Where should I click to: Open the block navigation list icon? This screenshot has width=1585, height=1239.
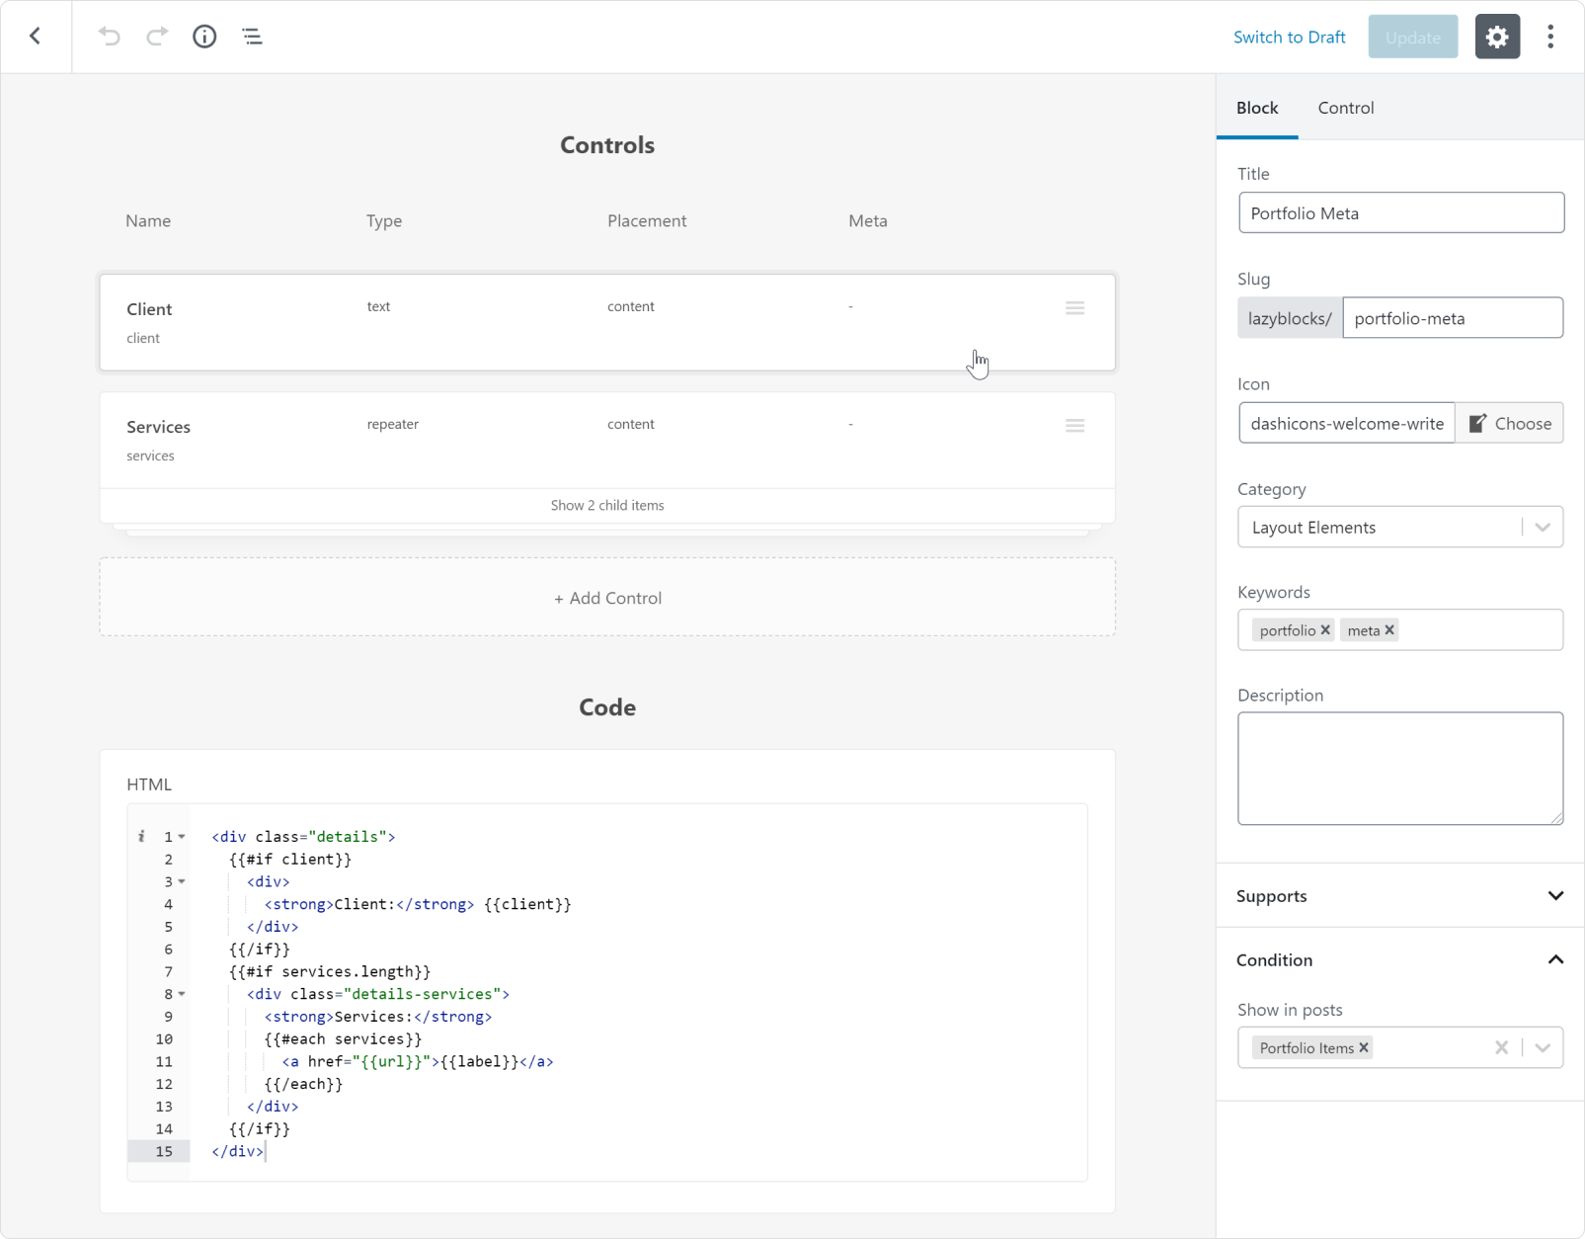252,37
